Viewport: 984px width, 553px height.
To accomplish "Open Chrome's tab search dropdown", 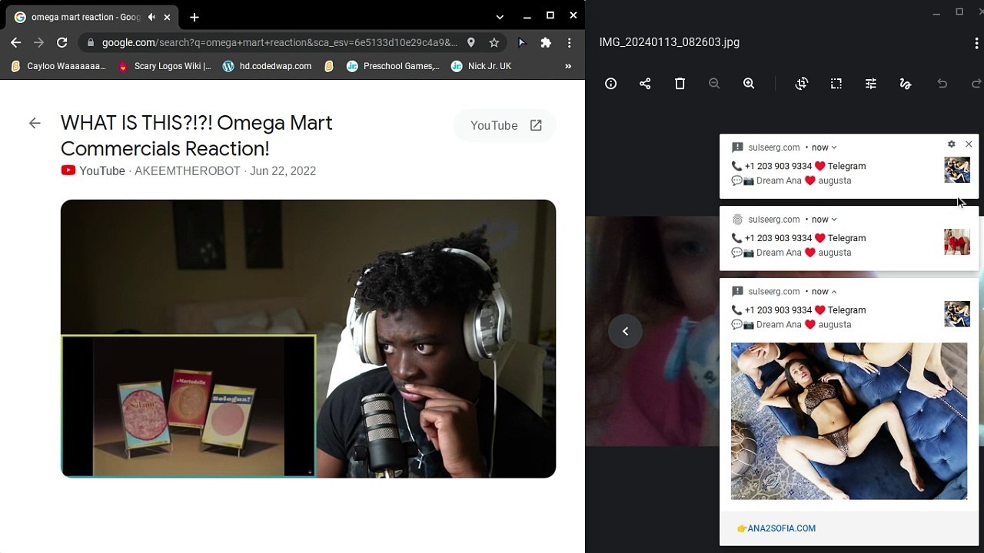I will coord(500,17).
